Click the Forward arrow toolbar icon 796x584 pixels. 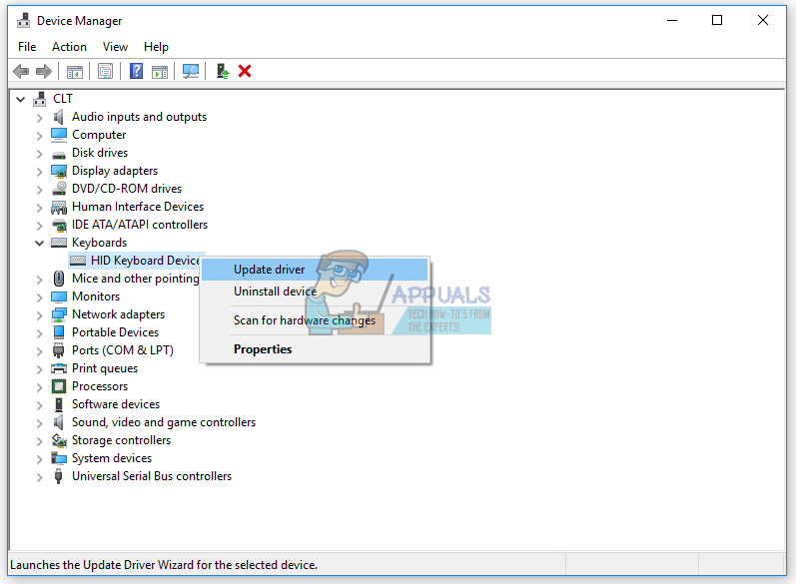tap(44, 72)
